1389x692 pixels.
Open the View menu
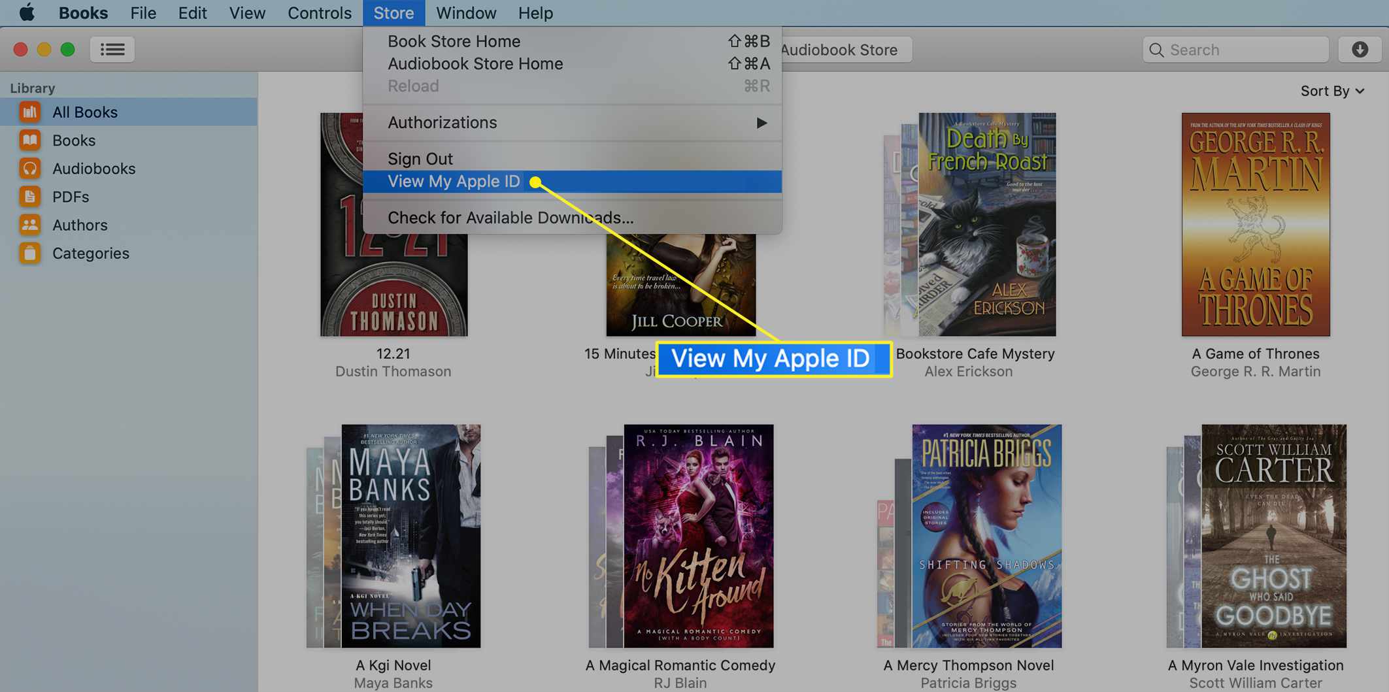click(247, 12)
